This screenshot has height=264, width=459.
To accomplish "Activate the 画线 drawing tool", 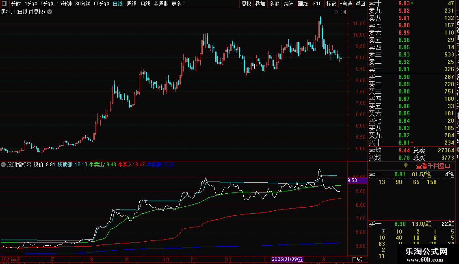I will (303, 4).
